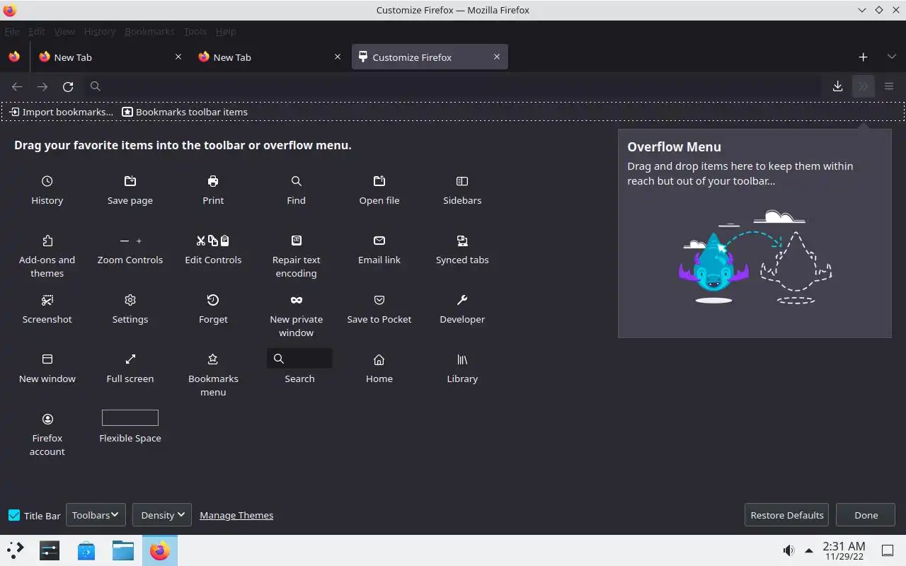Viewport: 906px width, 566px height.
Task: Click Bookmarks toolbar items placeholder
Action: pos(185,112)
